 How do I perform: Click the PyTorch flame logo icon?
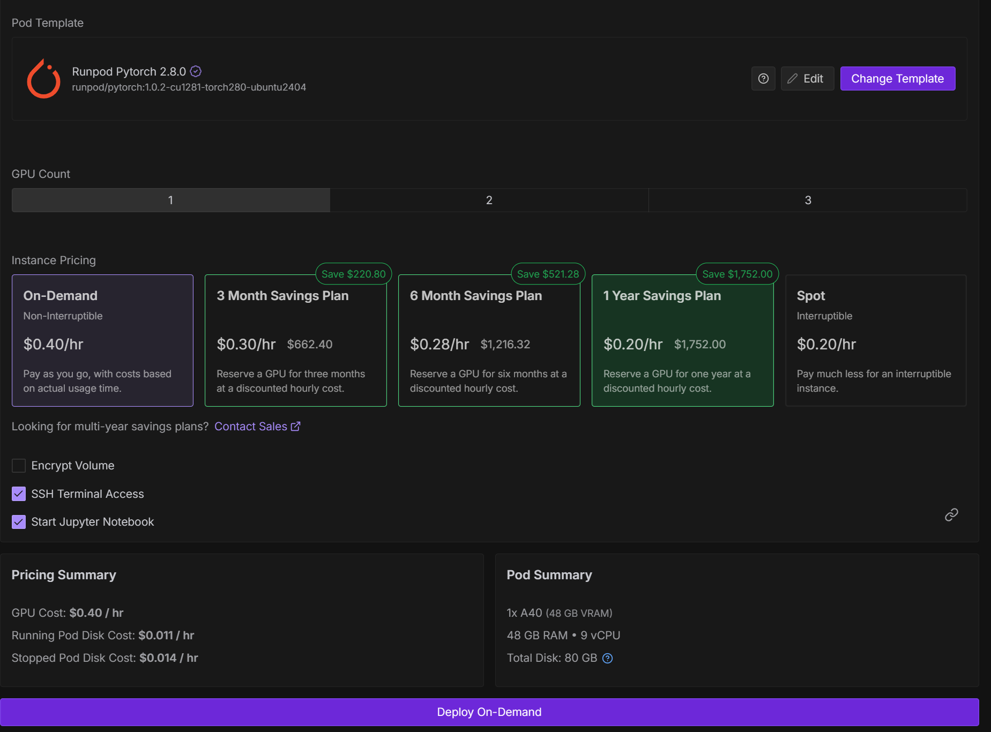[43, 79]
